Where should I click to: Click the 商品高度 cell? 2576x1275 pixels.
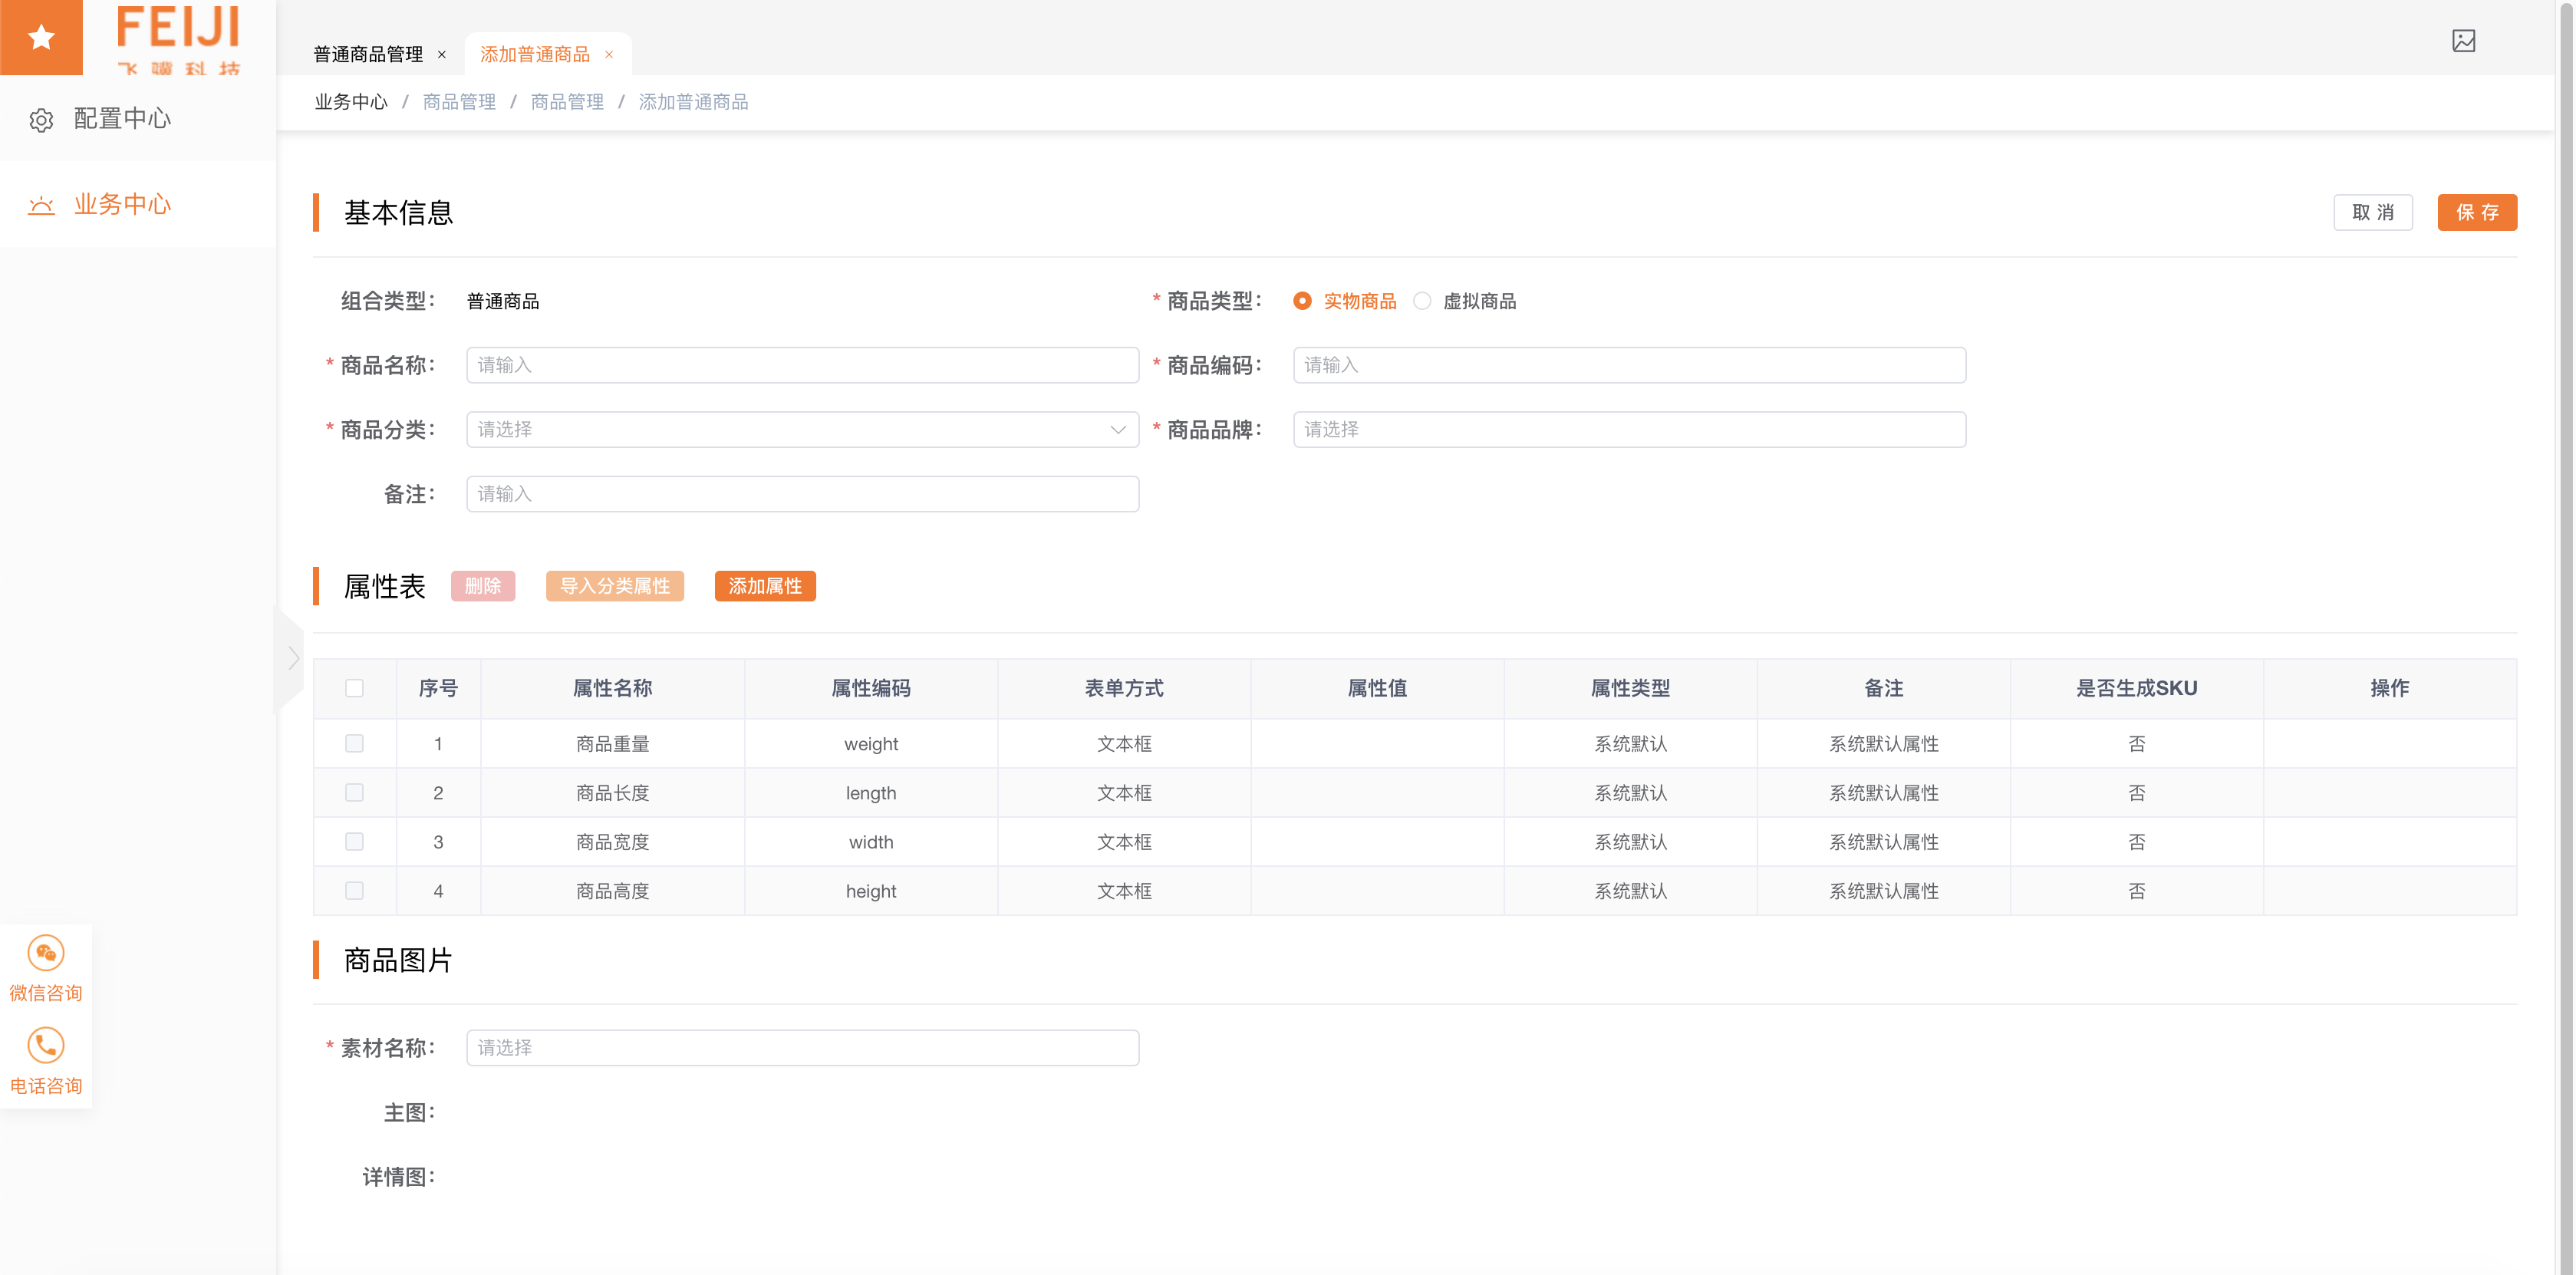point(612,891)
